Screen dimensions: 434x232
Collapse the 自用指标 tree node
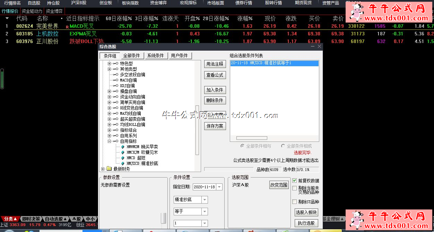(x=109, y=141)
